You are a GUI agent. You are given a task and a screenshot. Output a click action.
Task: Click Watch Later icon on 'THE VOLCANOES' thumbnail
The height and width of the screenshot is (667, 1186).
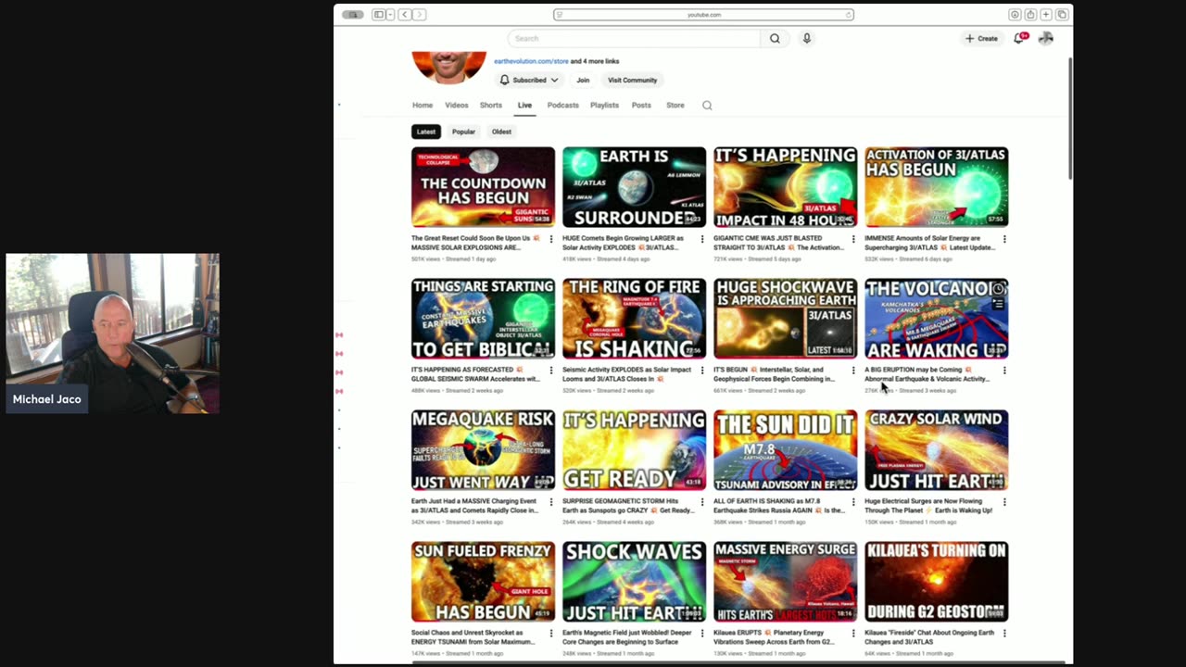pos(998,289)
